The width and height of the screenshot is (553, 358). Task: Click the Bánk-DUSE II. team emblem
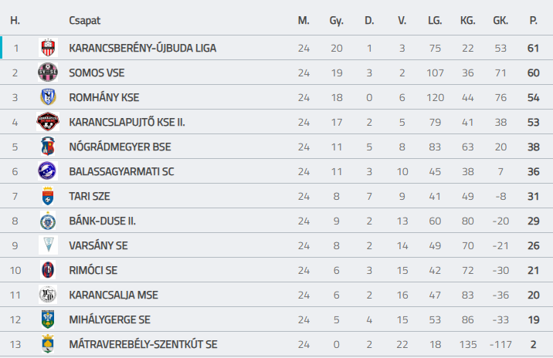(x=48, y=221)
